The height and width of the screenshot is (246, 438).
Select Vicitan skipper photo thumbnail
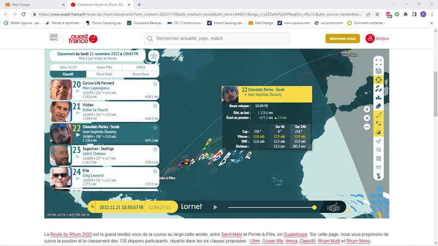(x=61, y=112)
